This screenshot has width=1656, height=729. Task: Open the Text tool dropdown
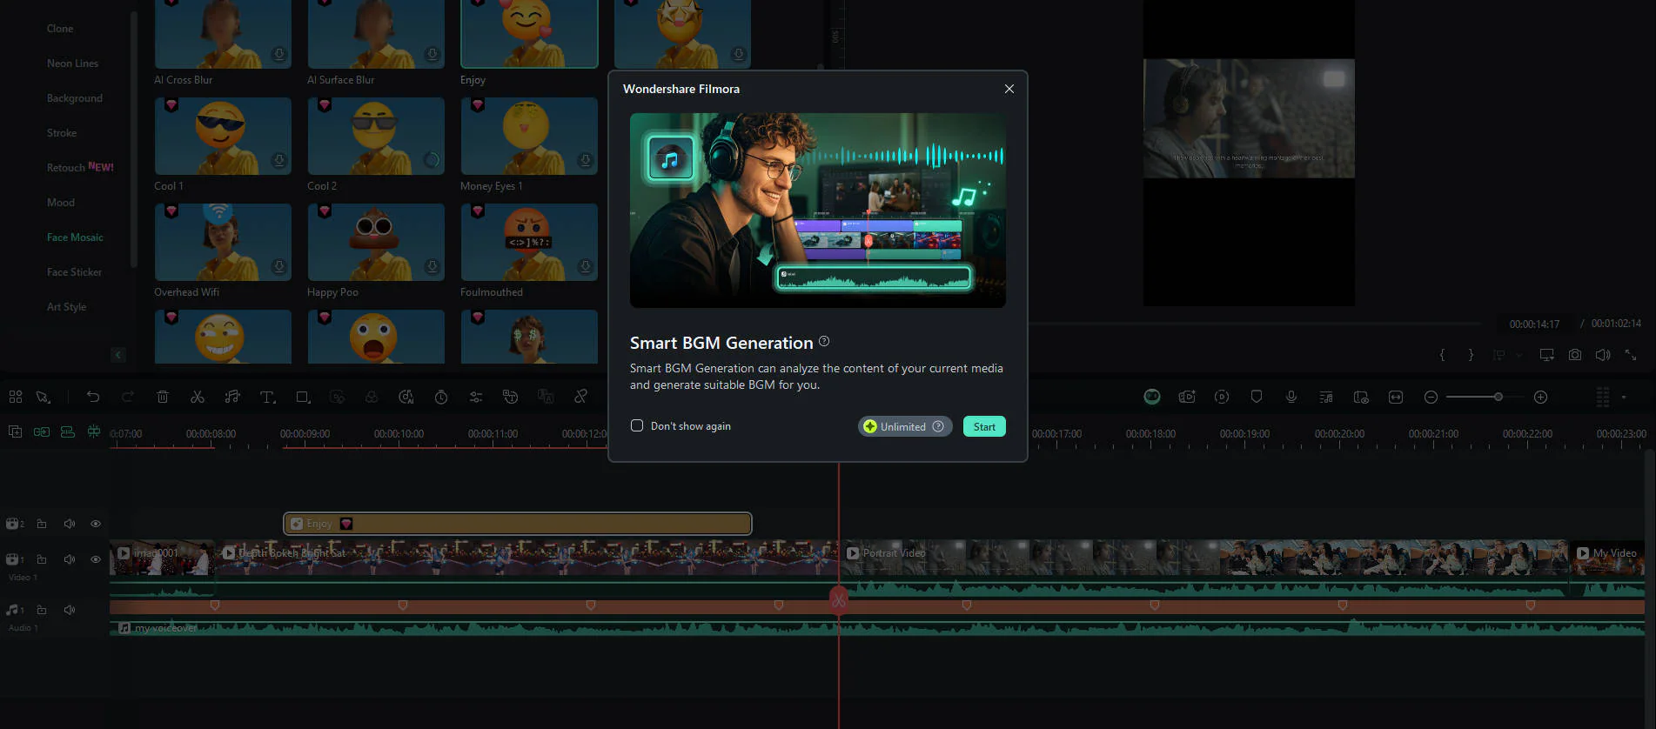[268, 397]
